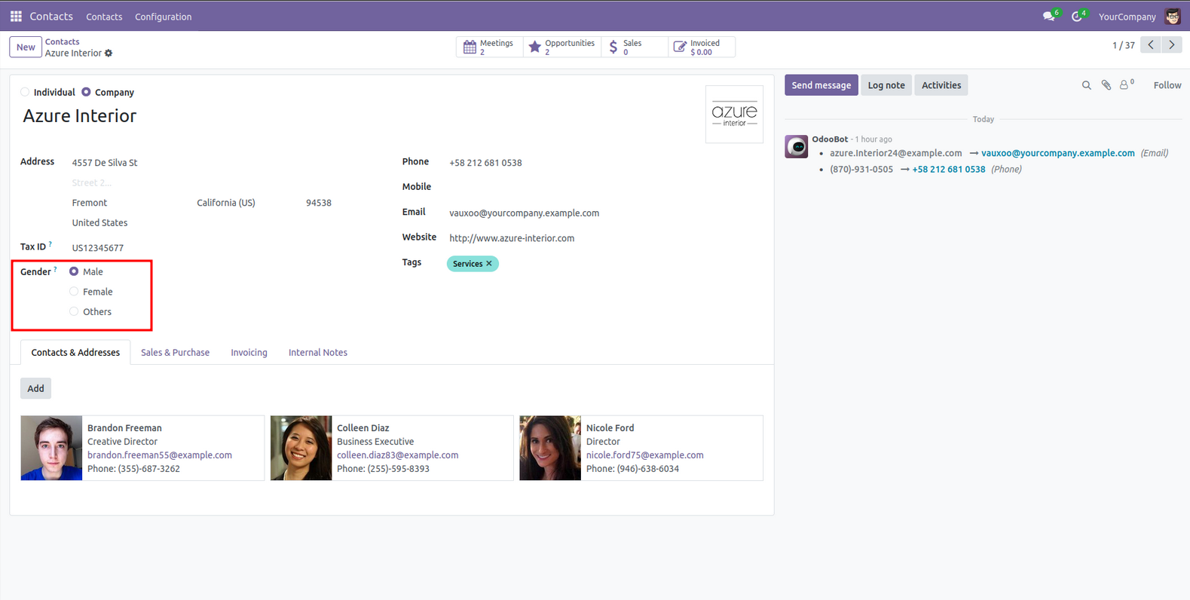Click the Contacts app title

[x=51, y=16]
